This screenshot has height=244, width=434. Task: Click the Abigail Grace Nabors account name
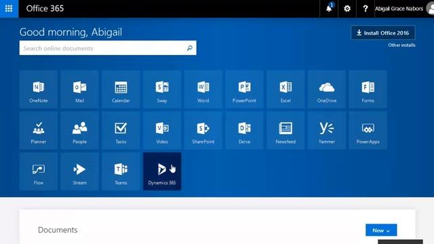click(x=399, y=9)
